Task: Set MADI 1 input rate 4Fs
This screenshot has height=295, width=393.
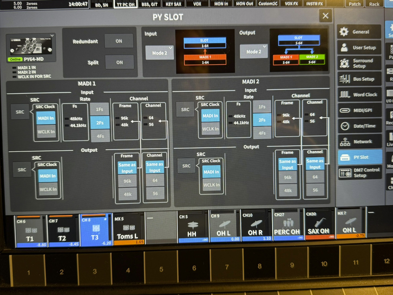Action: click(100, 136)
